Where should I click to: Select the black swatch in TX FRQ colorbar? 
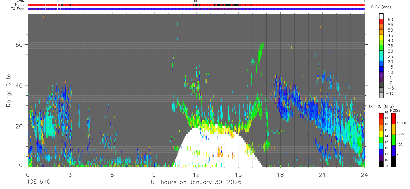click(381, 163)
